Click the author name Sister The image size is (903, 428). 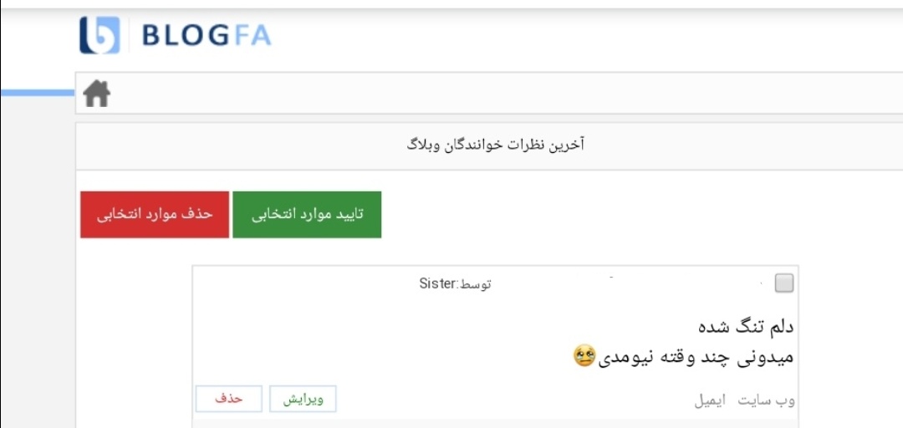(x=437, y=283)
